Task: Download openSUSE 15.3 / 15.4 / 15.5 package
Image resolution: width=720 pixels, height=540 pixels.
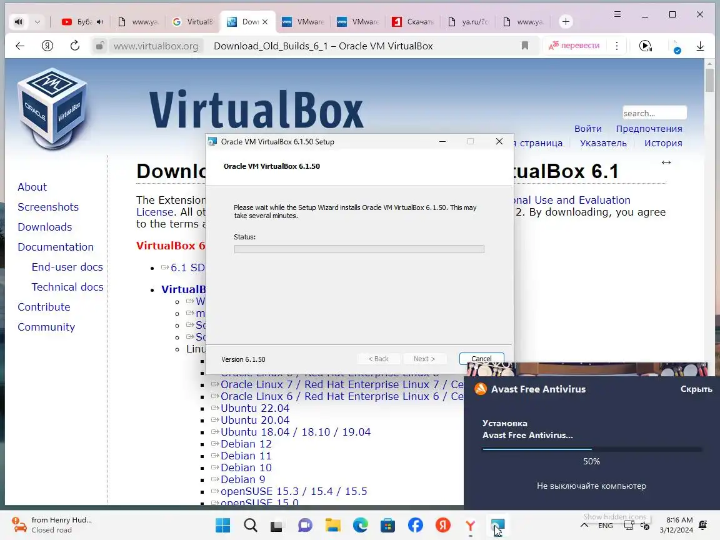Action: 294,491
